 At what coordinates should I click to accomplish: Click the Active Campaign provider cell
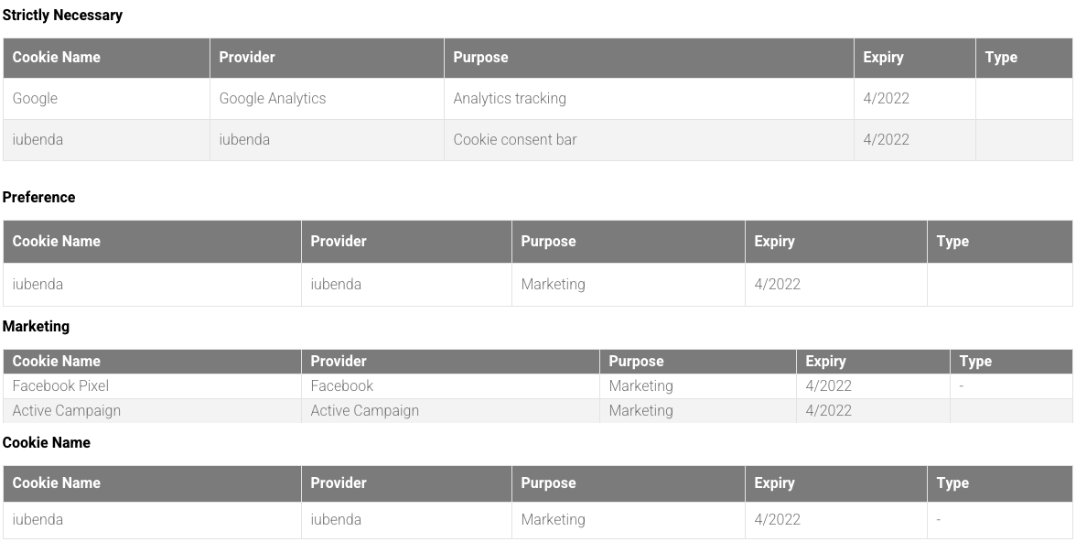450,411
